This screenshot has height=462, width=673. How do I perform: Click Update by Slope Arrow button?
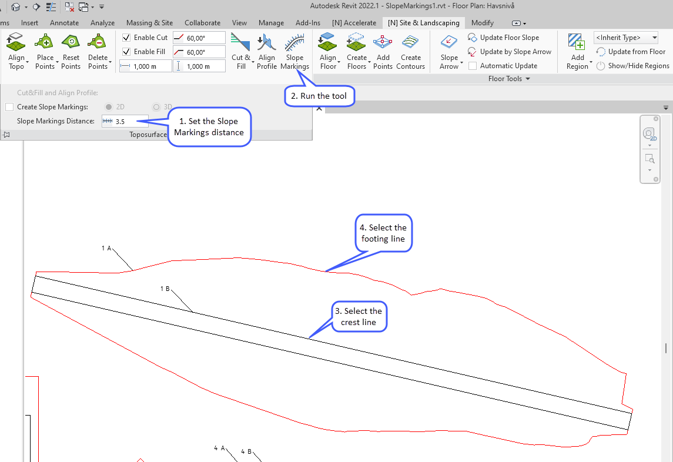tap(510, 52)
